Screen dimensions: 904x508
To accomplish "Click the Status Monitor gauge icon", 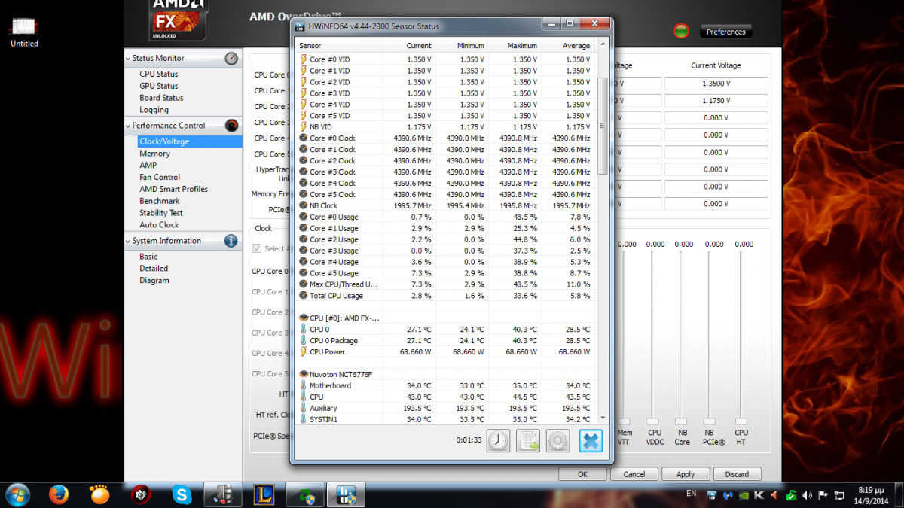I will [x=231, y=58].
